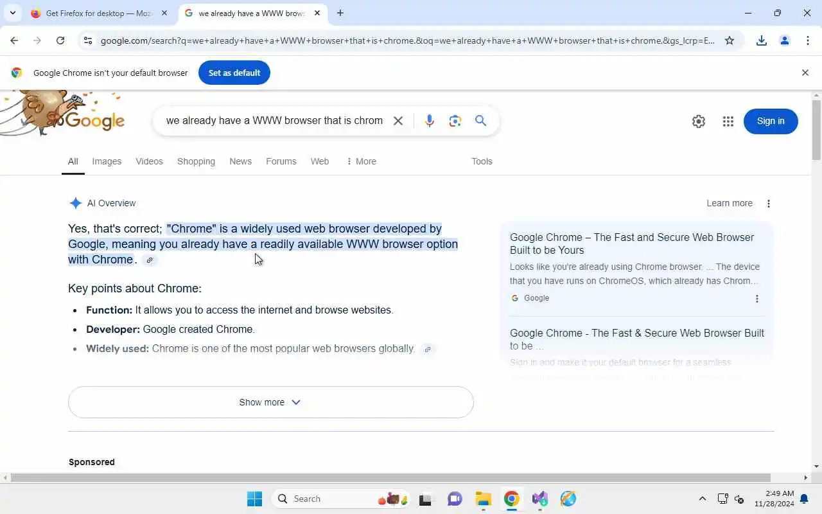Switch to Forums results

tap(281, 161)
